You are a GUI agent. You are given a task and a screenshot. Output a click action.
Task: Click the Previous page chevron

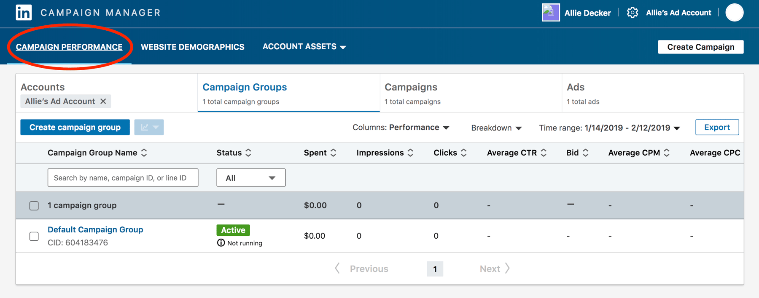click(x=337, y=268)
